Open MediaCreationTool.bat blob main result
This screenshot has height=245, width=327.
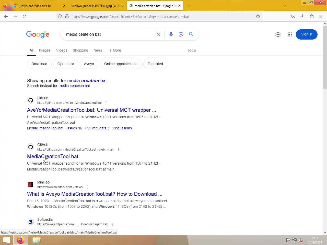coord(53,156)
